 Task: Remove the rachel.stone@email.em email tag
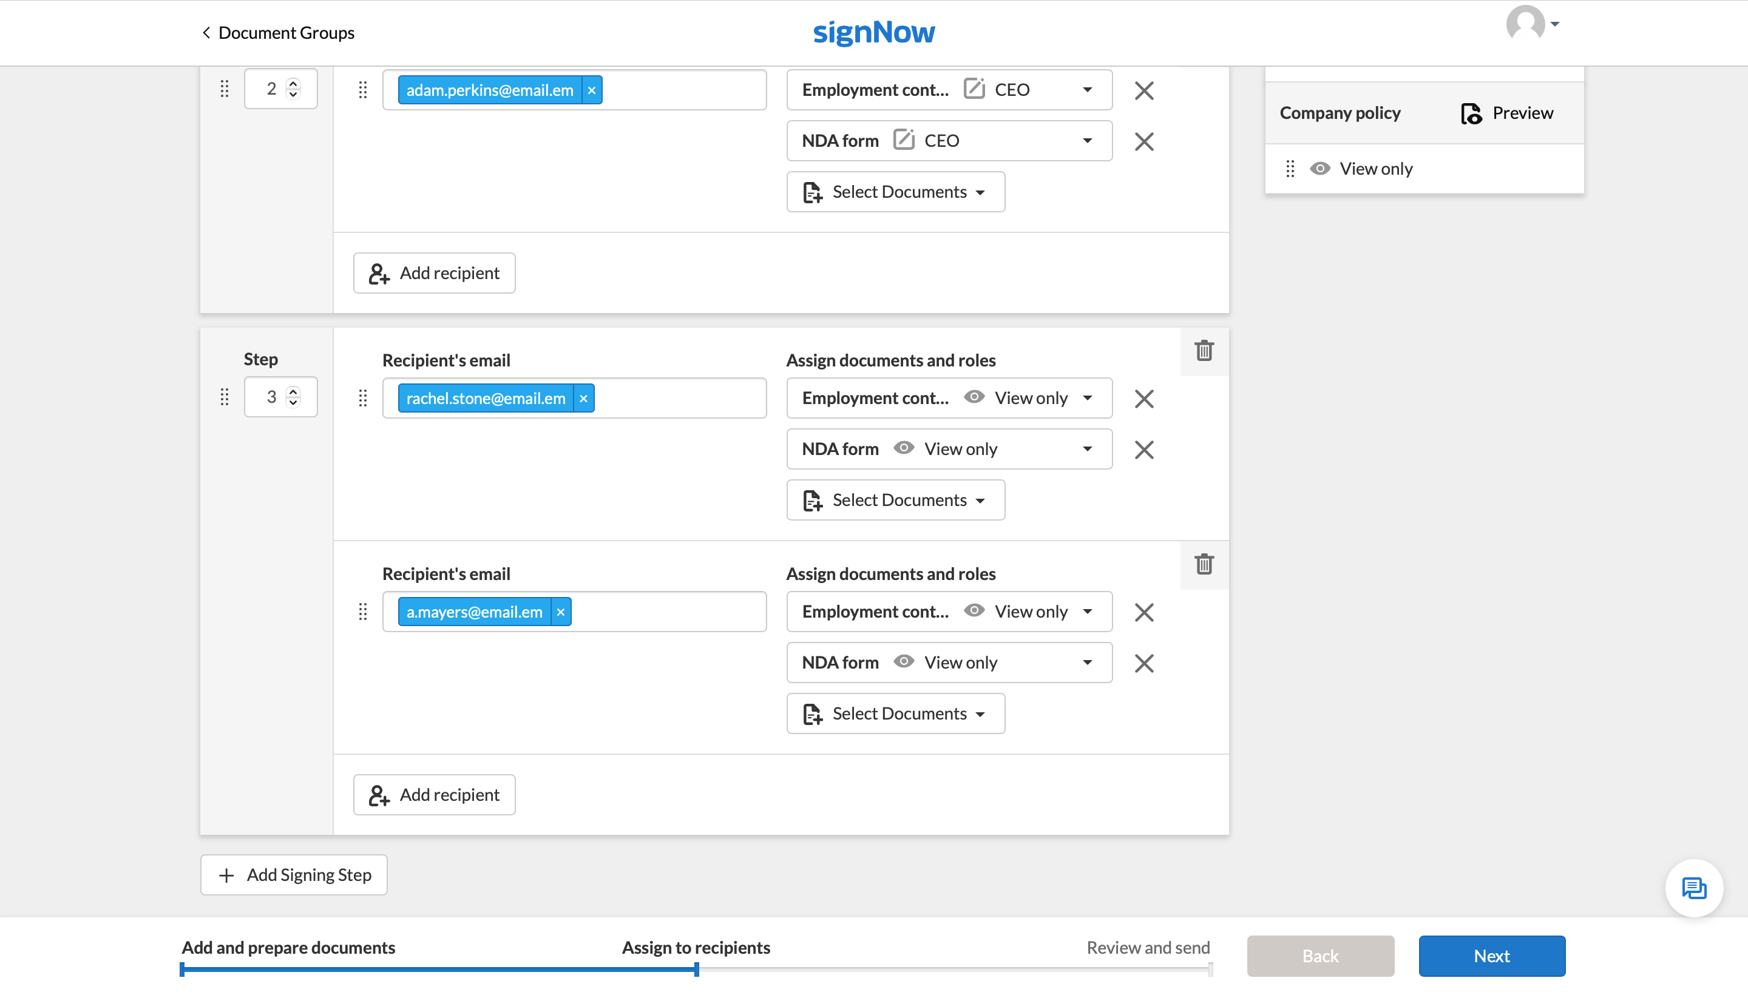(583, 399)
